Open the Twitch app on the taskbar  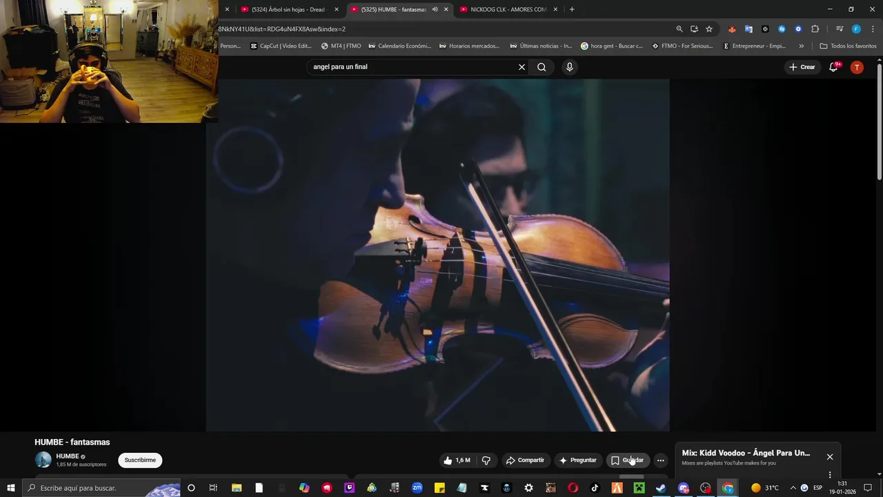coord(350,488)
